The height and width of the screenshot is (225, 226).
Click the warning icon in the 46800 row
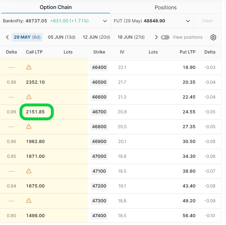click(29, 127)
